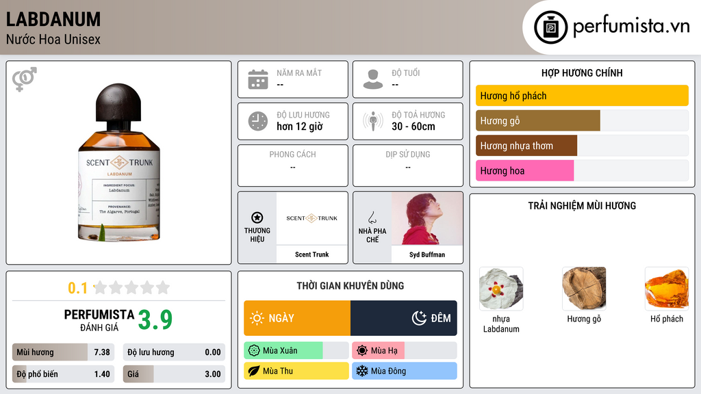The height and width of the screenshot is (394, 701).
Task: Click the 3.9 Perfumista score
Action: point(155,320)
